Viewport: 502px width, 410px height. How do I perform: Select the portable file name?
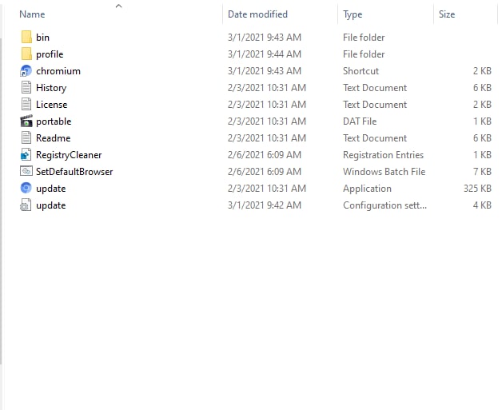tap(54, 121)
